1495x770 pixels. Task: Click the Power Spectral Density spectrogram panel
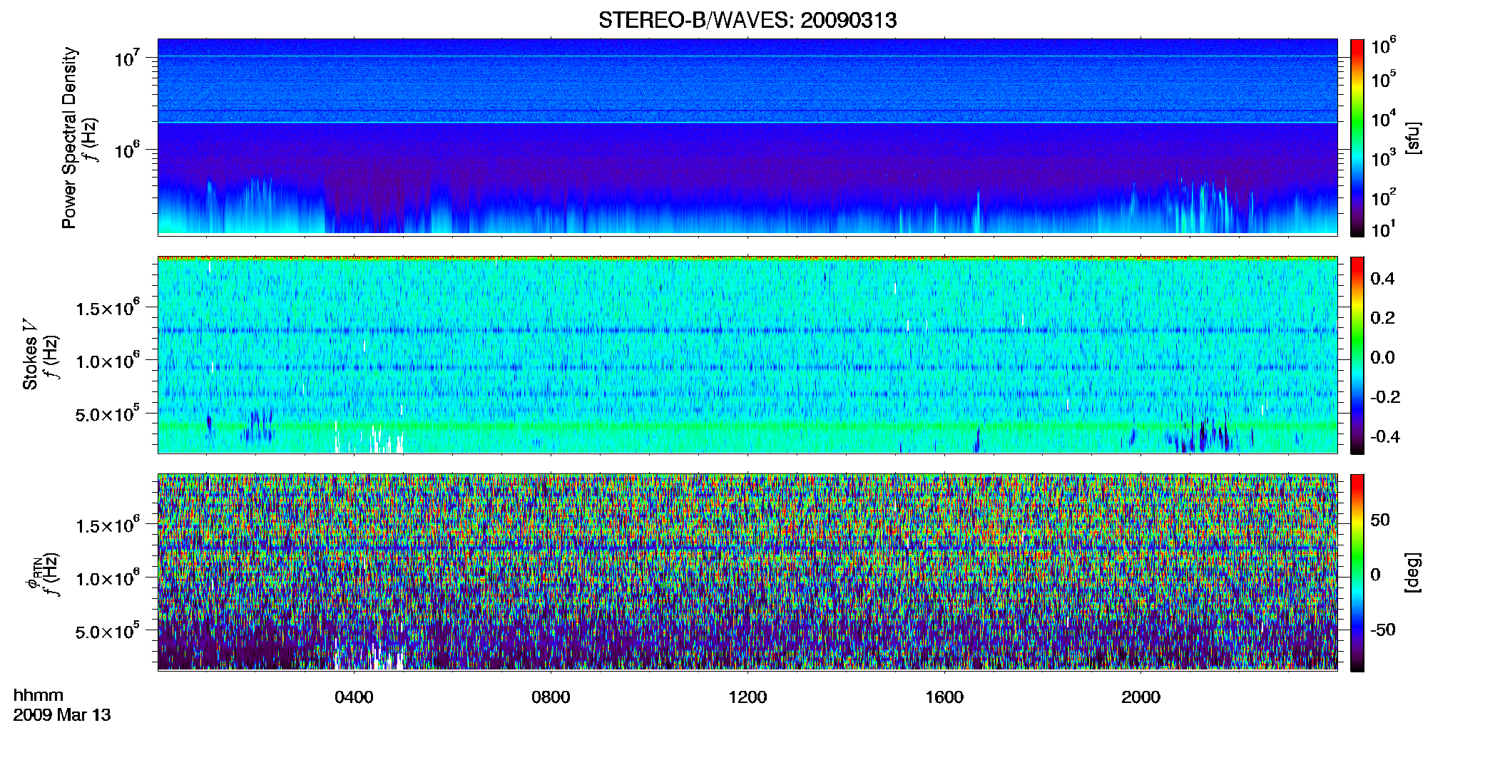747,137
